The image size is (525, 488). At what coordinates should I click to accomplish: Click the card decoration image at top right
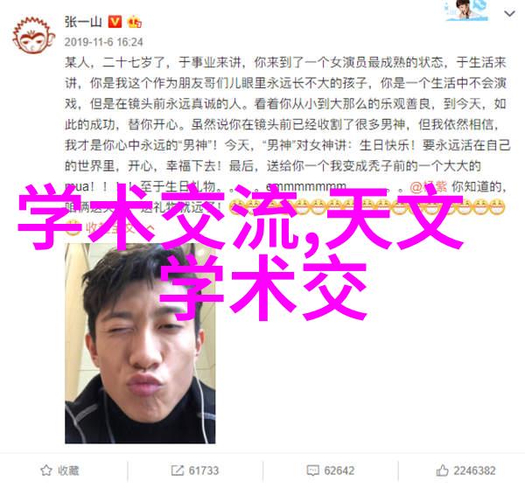click(466, 10)
